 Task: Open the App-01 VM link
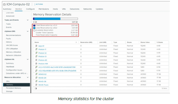(x=41, y=46)
